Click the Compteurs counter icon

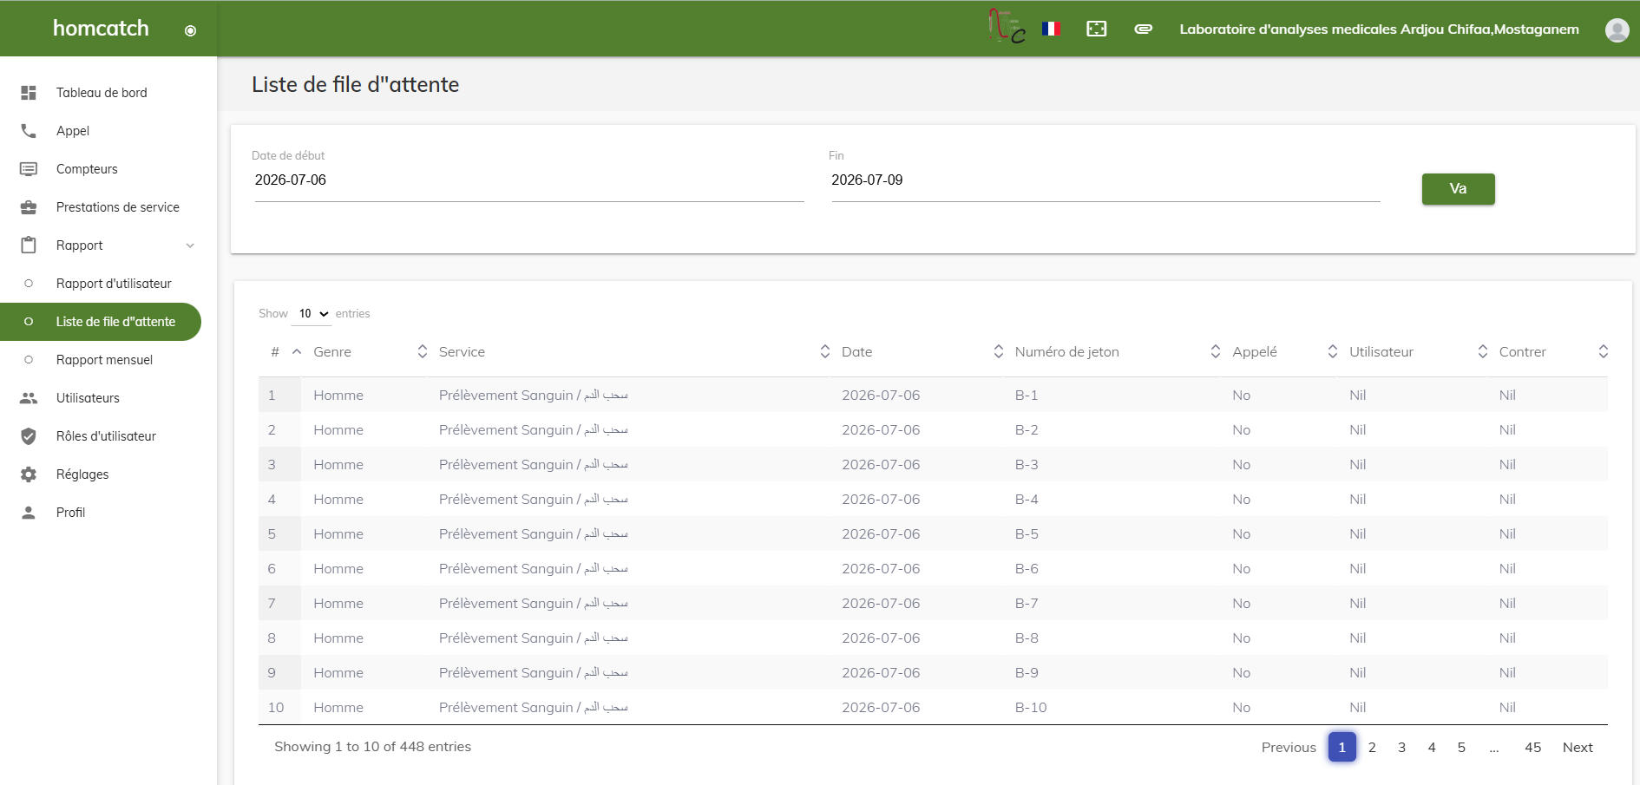[29, 169]
